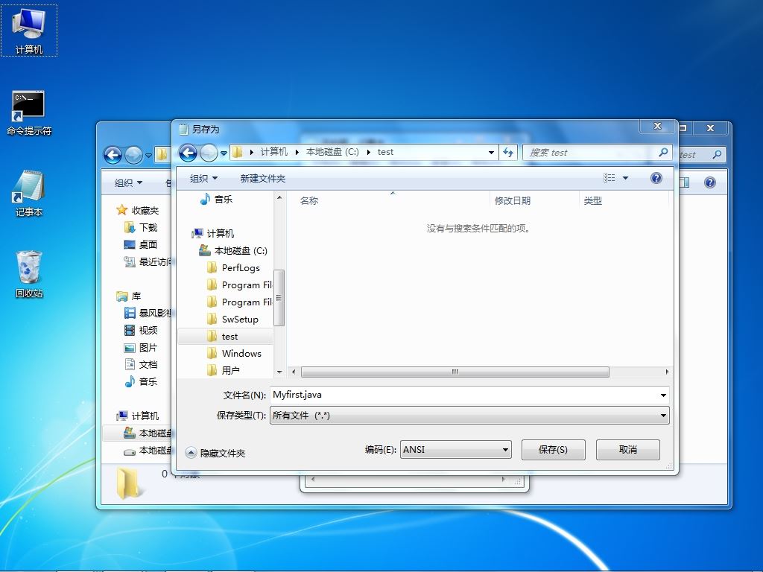Click 本地磁盘 (C:) in the address breadcrumb
This screenshot has width=763, height=572.
[332, 152]
